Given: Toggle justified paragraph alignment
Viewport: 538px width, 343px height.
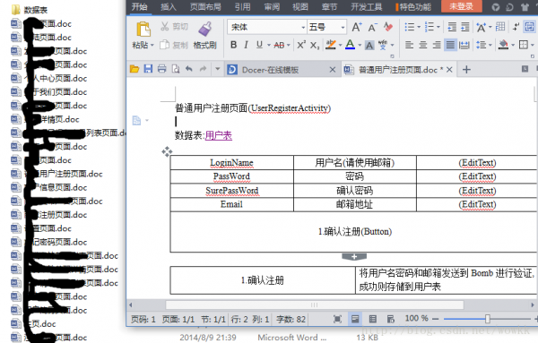Looking at the screenshot, I should [x=450, y=45].
